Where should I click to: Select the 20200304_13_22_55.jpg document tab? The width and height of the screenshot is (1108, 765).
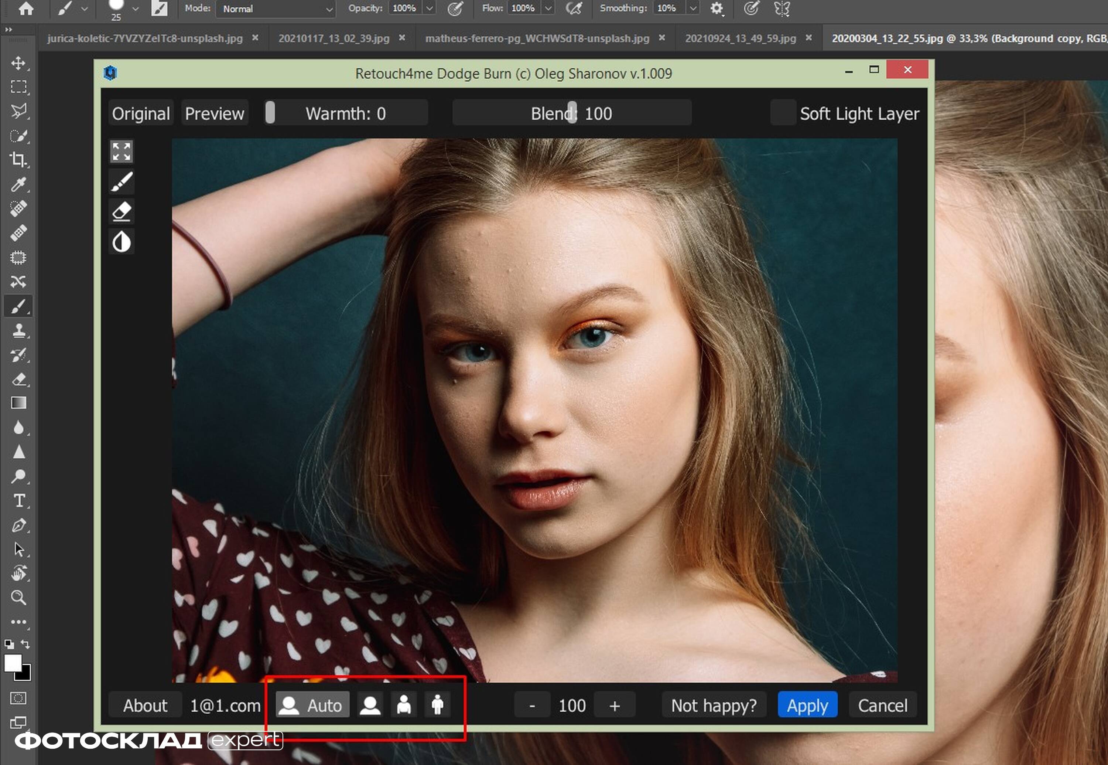965,38
